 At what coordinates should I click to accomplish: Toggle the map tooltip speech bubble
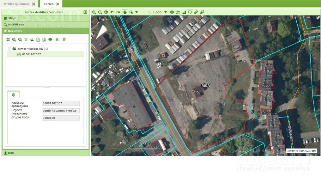[190, 12]
